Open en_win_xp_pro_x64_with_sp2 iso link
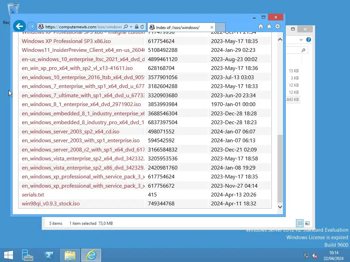 pos(77,68)
